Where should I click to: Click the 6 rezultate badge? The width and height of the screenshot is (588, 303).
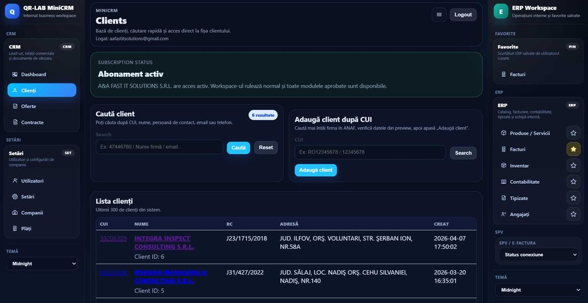click(x=263, y=115)
